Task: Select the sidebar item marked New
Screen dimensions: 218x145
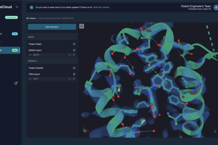Action: [7, 50]
